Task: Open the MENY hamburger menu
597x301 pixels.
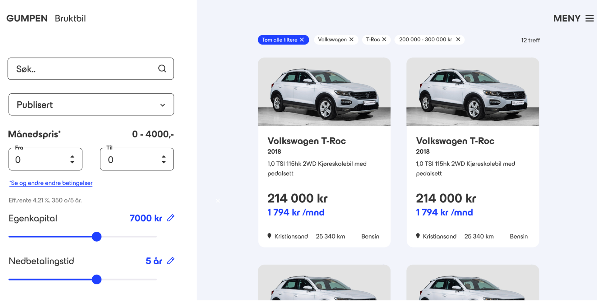Action: (589, 18)
